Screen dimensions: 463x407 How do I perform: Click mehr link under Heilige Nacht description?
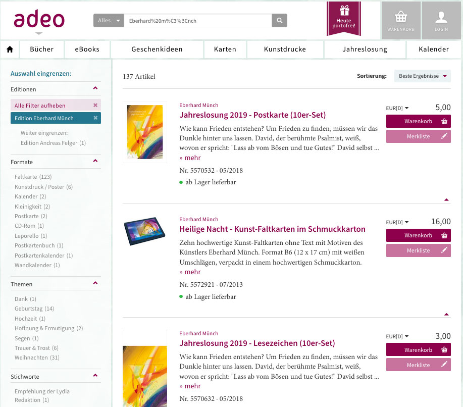point(190,272)
